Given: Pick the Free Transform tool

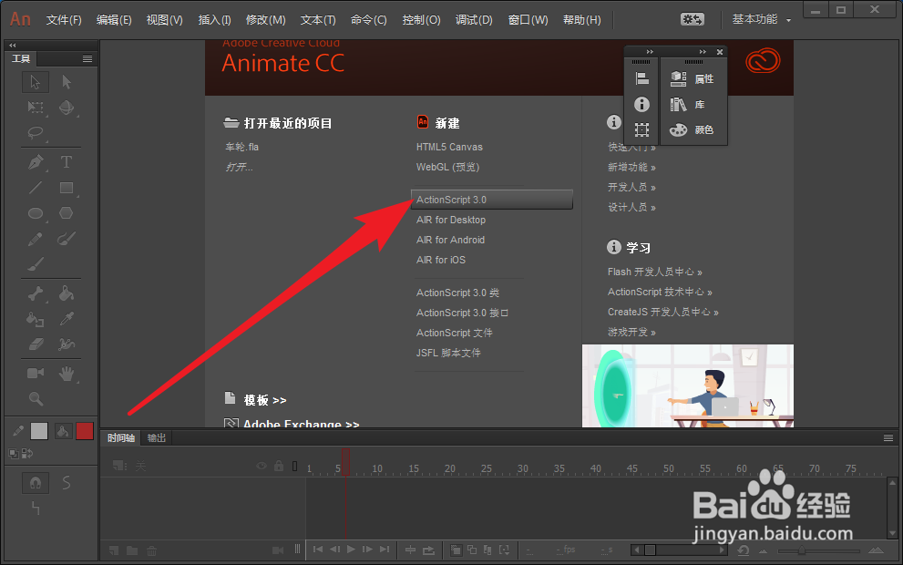Looking at the screenshot, I should pyautogui.click(x=36, y=108).
